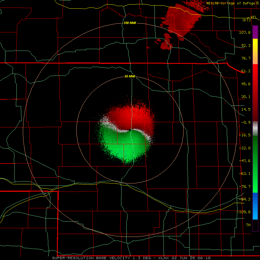Click the NEXLAB-College of DuPage label
The width and height of the screenshot is (260, 260).
[x=231, y=3]
